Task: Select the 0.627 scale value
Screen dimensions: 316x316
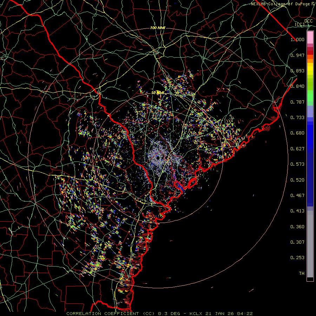Action: [x=297, y=149]
